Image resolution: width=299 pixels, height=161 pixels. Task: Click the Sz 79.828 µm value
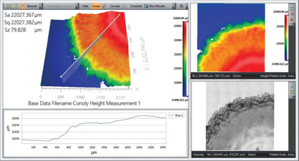pyautogui.click(x=23, y=30)
